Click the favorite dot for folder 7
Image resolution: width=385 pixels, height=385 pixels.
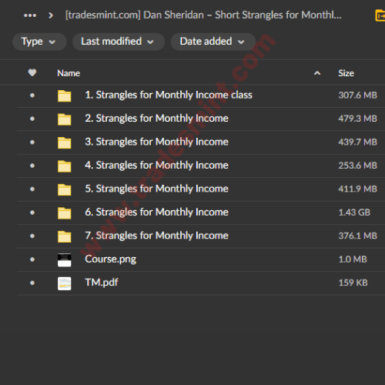pyautogui.click(x=32, y=236)
